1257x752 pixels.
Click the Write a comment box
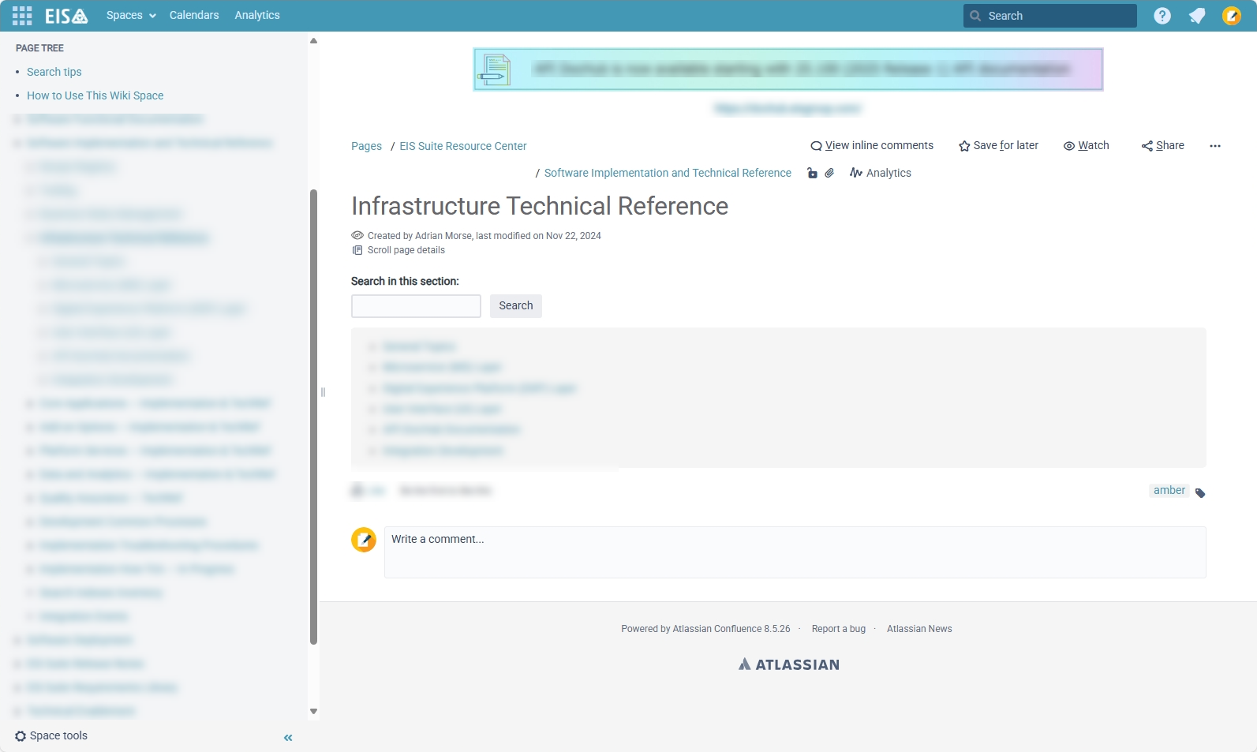click(x=795, y=552)
